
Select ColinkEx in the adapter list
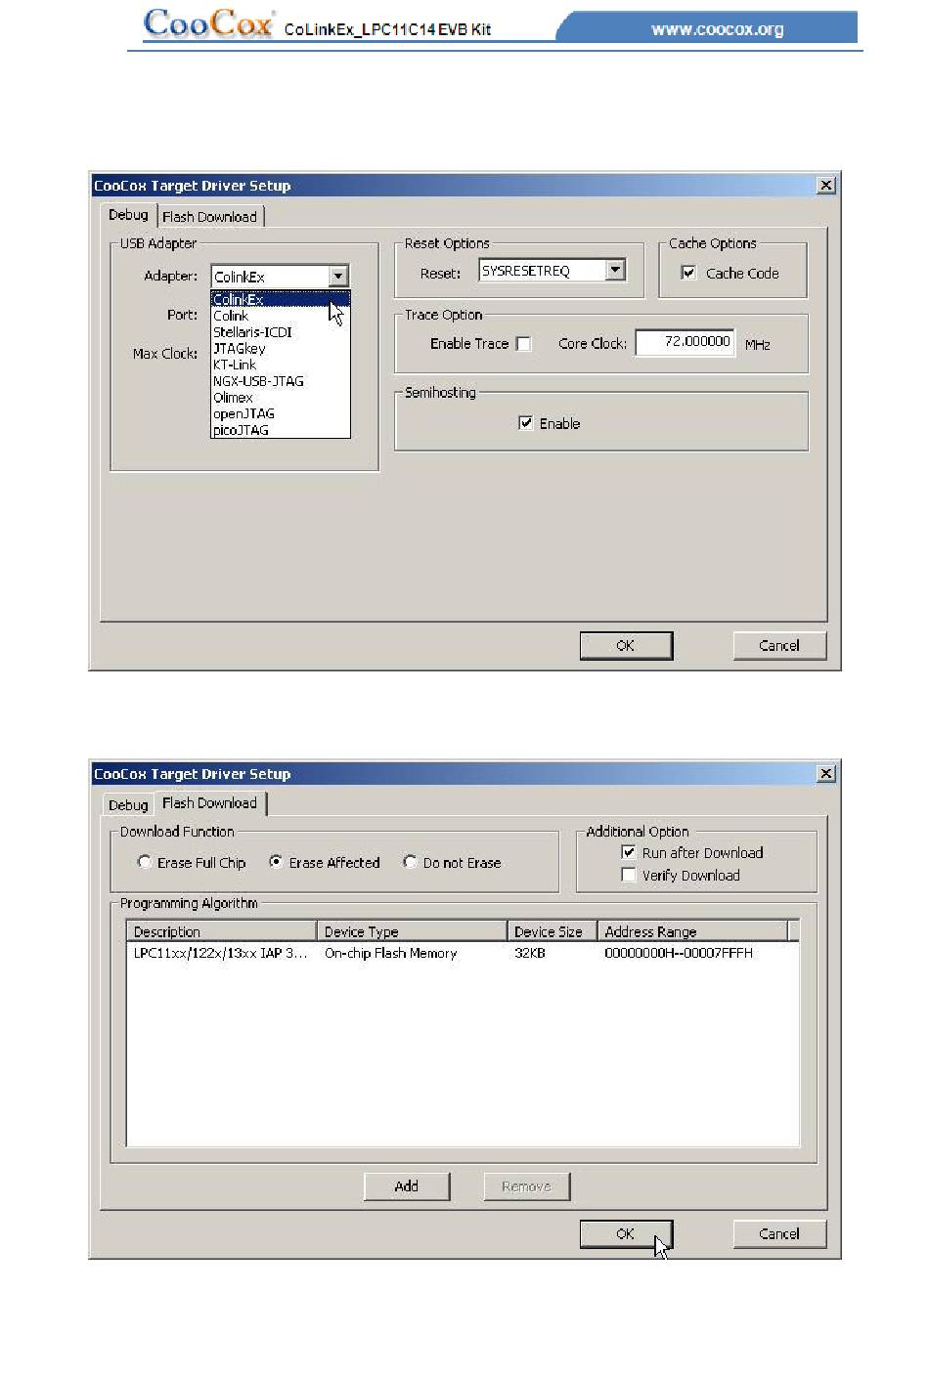[x=281, y=299]
